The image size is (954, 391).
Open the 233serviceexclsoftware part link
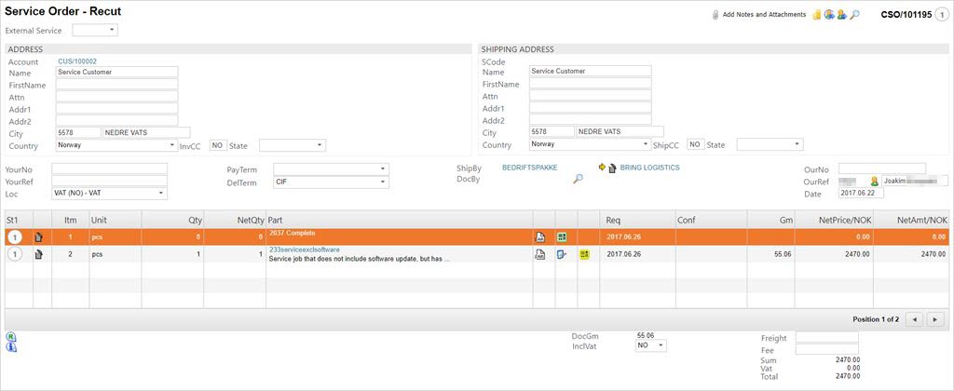point(304,249)
